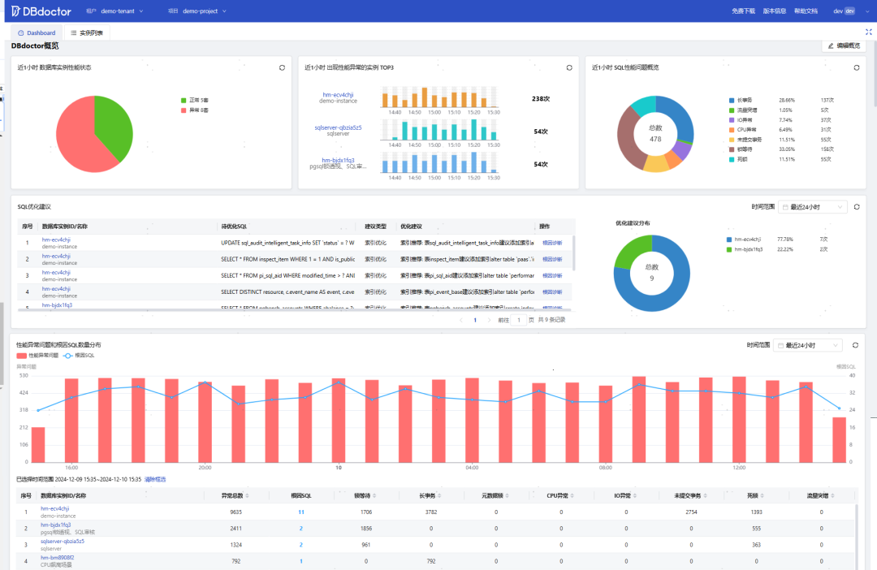The width and height of the screenshot is (877, 570).
Task: Toggle 异常 legend item in pie chart
Action: [x=195, y=110]
